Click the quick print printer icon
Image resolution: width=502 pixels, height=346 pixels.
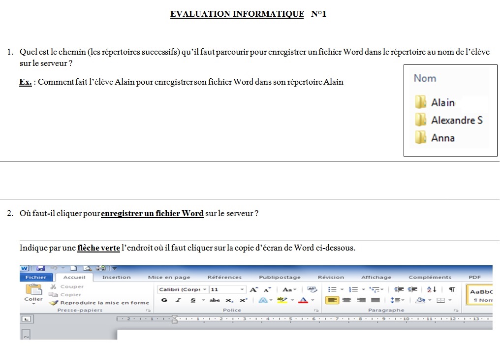point(101,268)
